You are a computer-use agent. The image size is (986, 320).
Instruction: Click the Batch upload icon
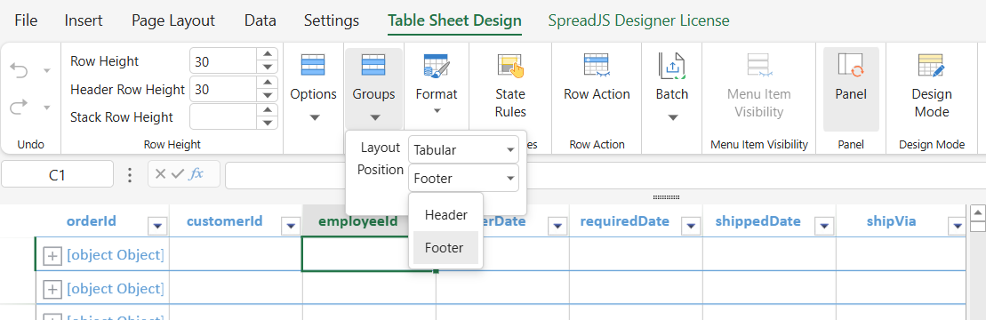671,66
